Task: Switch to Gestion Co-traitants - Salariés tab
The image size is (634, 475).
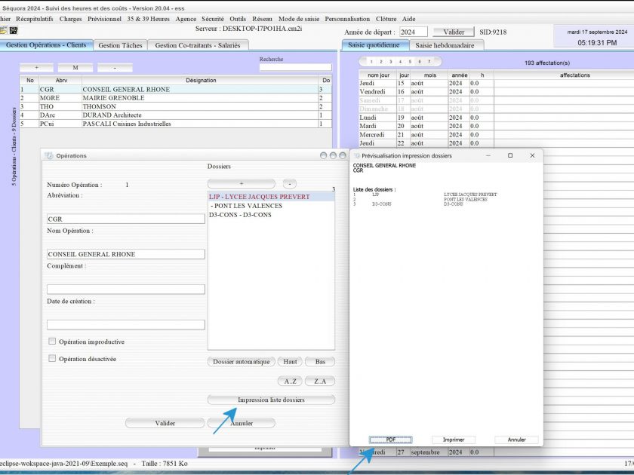Action: (198, 45)
